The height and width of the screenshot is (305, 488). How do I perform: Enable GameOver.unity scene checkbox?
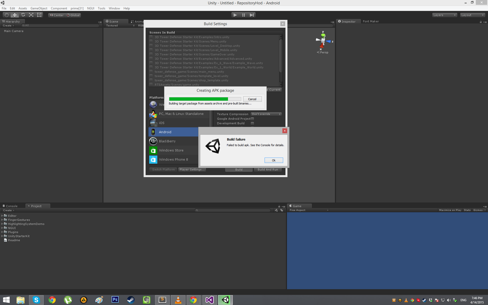tap(151, 54)
